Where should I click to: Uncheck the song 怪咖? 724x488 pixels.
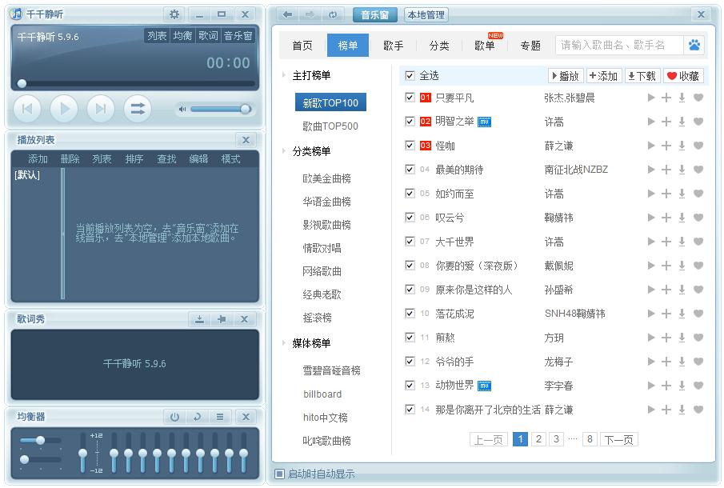410,146
